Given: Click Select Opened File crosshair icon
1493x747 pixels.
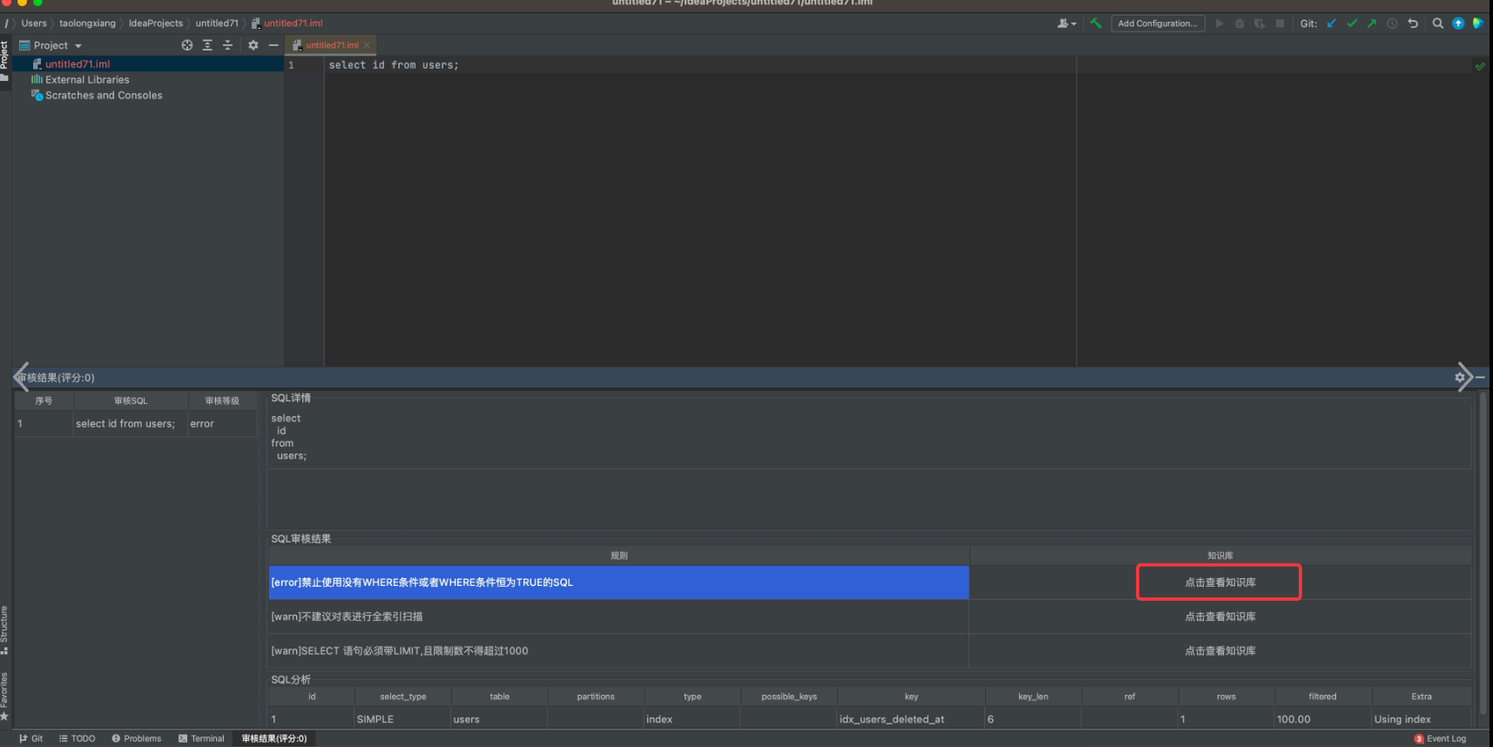Looking at the screenshot, I should point(187,45).
